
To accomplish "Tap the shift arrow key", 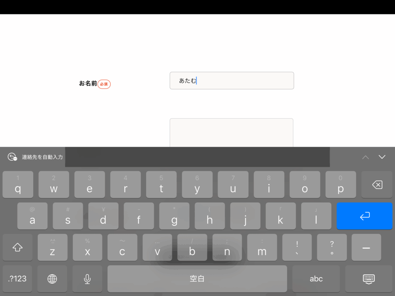I will point(17,248).
